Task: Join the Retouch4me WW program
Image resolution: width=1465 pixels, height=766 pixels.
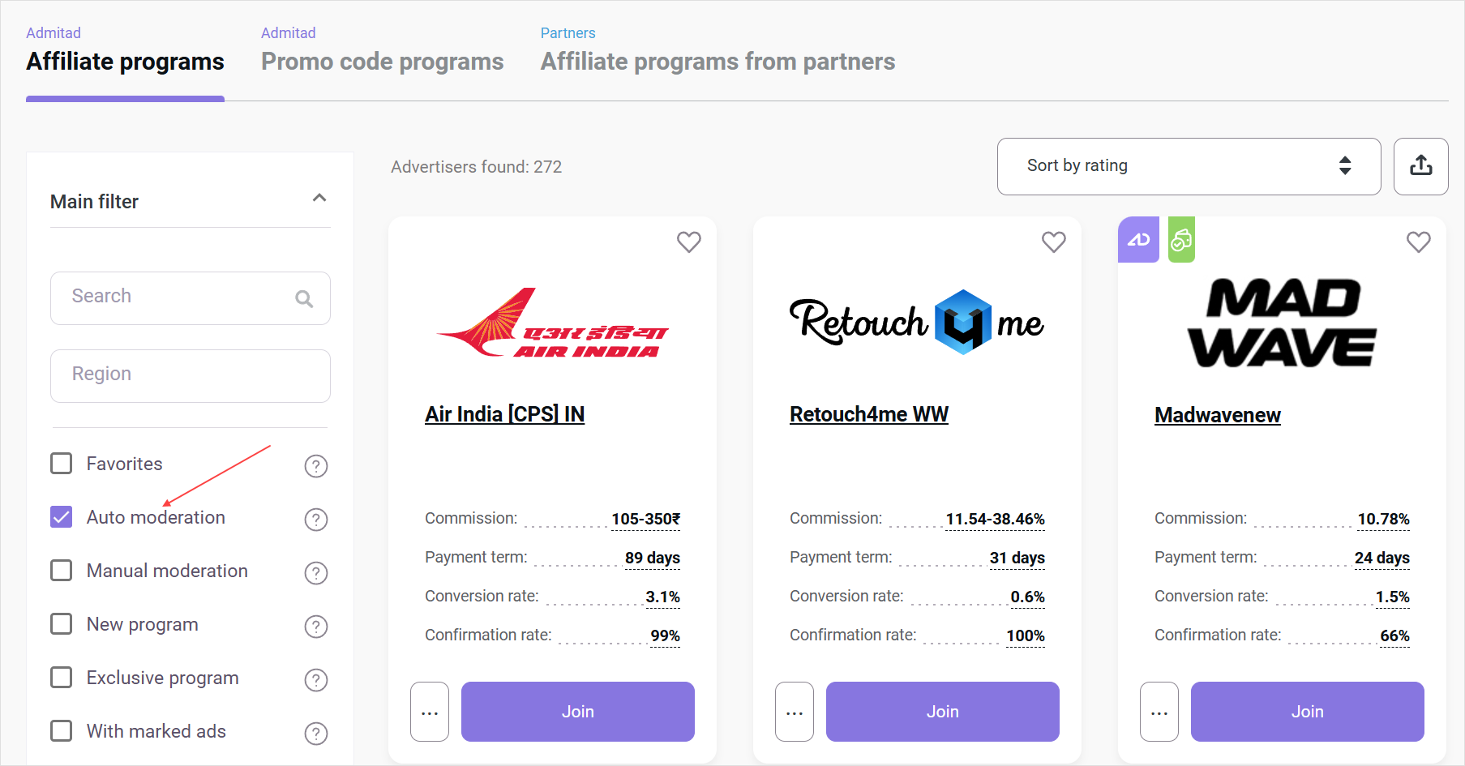Action: coord(942,712)
